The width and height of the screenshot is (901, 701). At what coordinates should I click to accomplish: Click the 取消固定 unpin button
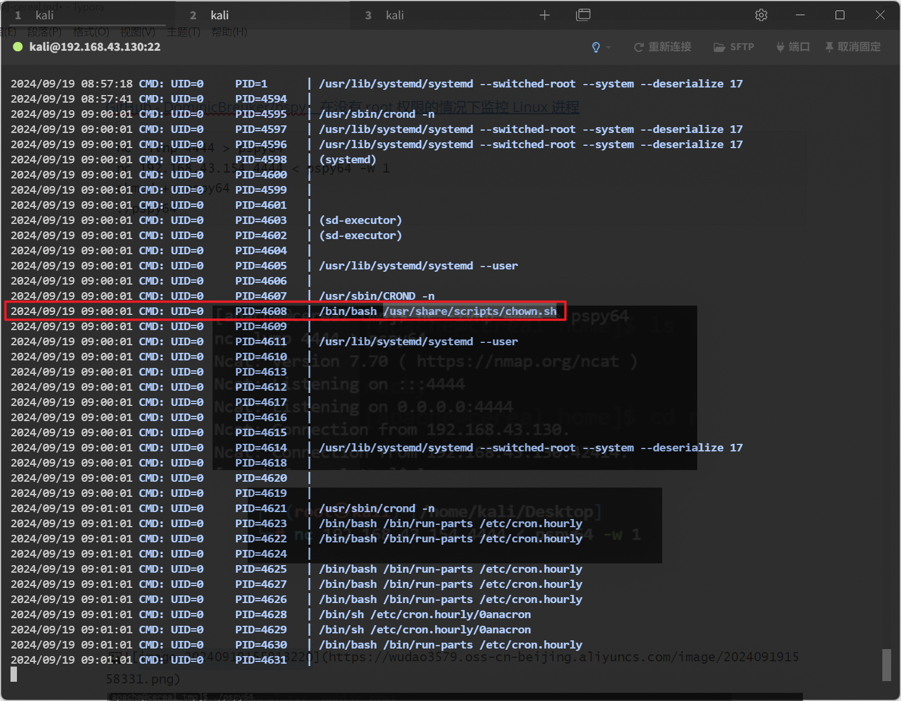[853, 47]
